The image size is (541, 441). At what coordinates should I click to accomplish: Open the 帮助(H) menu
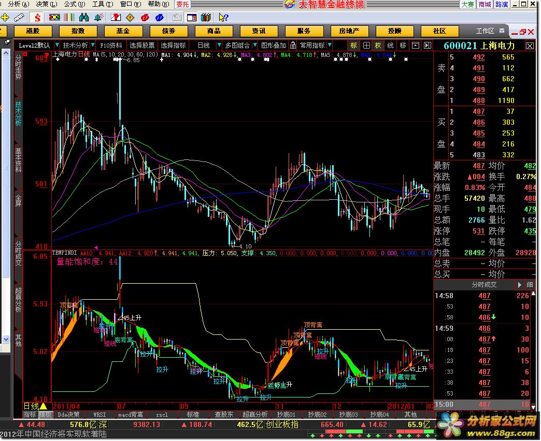point(159,4)
